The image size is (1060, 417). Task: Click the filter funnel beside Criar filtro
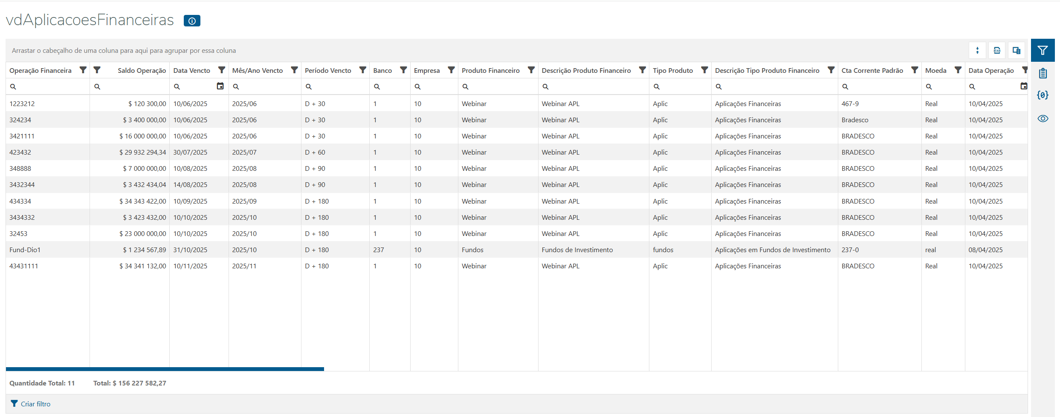tap(14, 403)
